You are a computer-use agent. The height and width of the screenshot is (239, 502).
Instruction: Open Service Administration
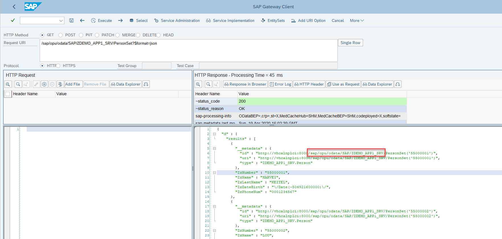tap(177, 20)
